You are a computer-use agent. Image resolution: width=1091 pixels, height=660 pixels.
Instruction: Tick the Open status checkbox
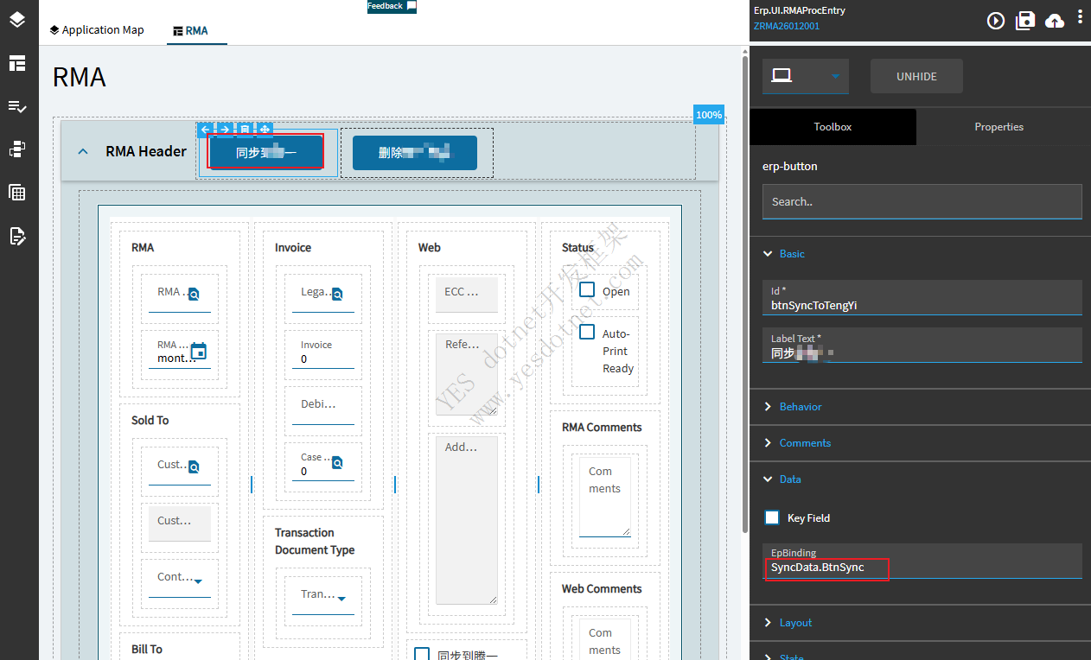point(587,289)
